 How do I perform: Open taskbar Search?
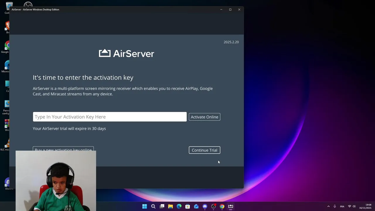[x=153, y=206]
